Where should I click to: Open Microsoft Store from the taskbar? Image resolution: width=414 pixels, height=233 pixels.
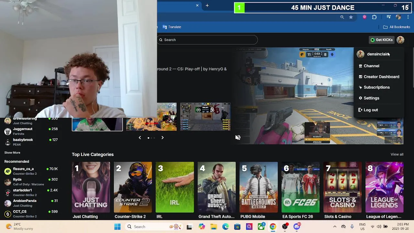(x=237, y=227)
